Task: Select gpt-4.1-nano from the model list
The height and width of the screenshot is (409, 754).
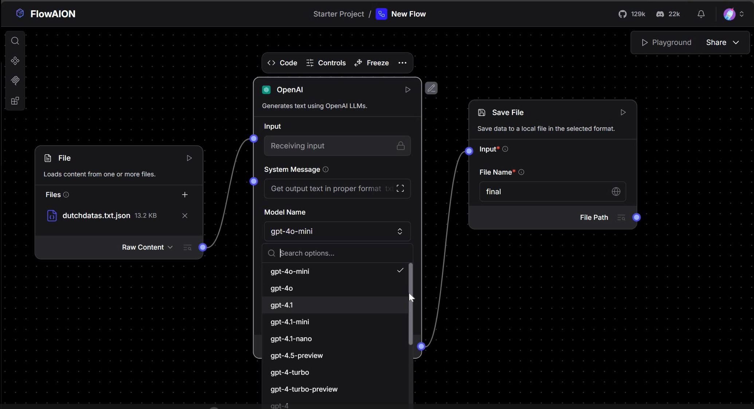Action: tap(335, 339)
